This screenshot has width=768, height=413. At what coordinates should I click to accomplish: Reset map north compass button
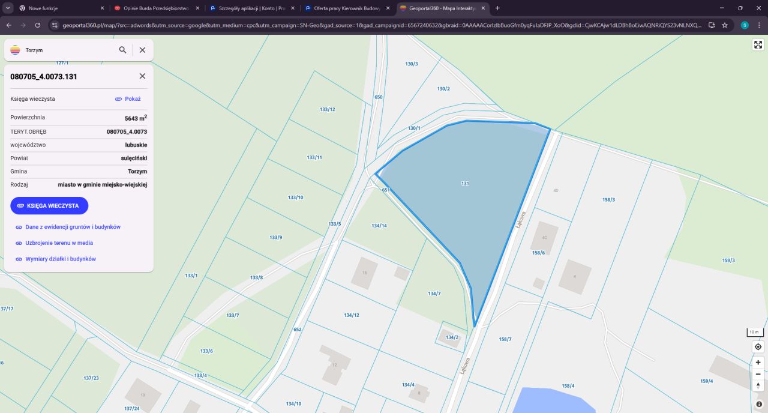click(758, 385)
